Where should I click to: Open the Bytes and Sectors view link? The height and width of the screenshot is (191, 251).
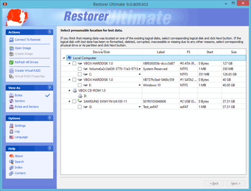pyautogui.click(x=27, y=107)
